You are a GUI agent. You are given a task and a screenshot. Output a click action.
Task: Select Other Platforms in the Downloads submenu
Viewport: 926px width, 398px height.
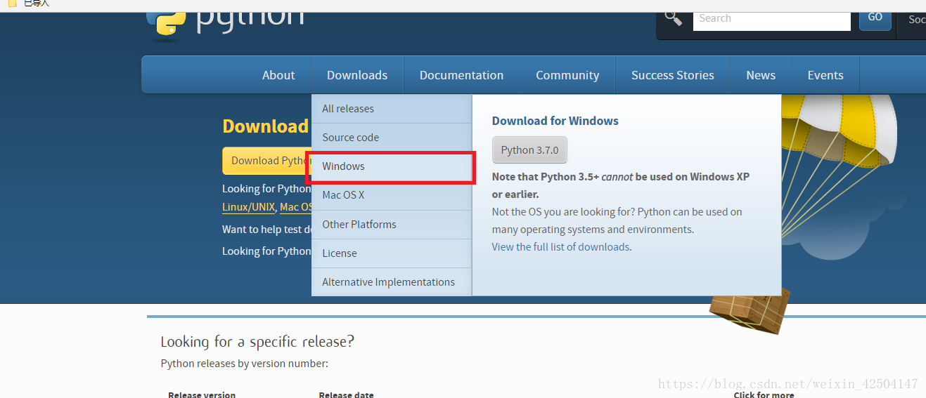pyautogui.click(x=392, y=225)
